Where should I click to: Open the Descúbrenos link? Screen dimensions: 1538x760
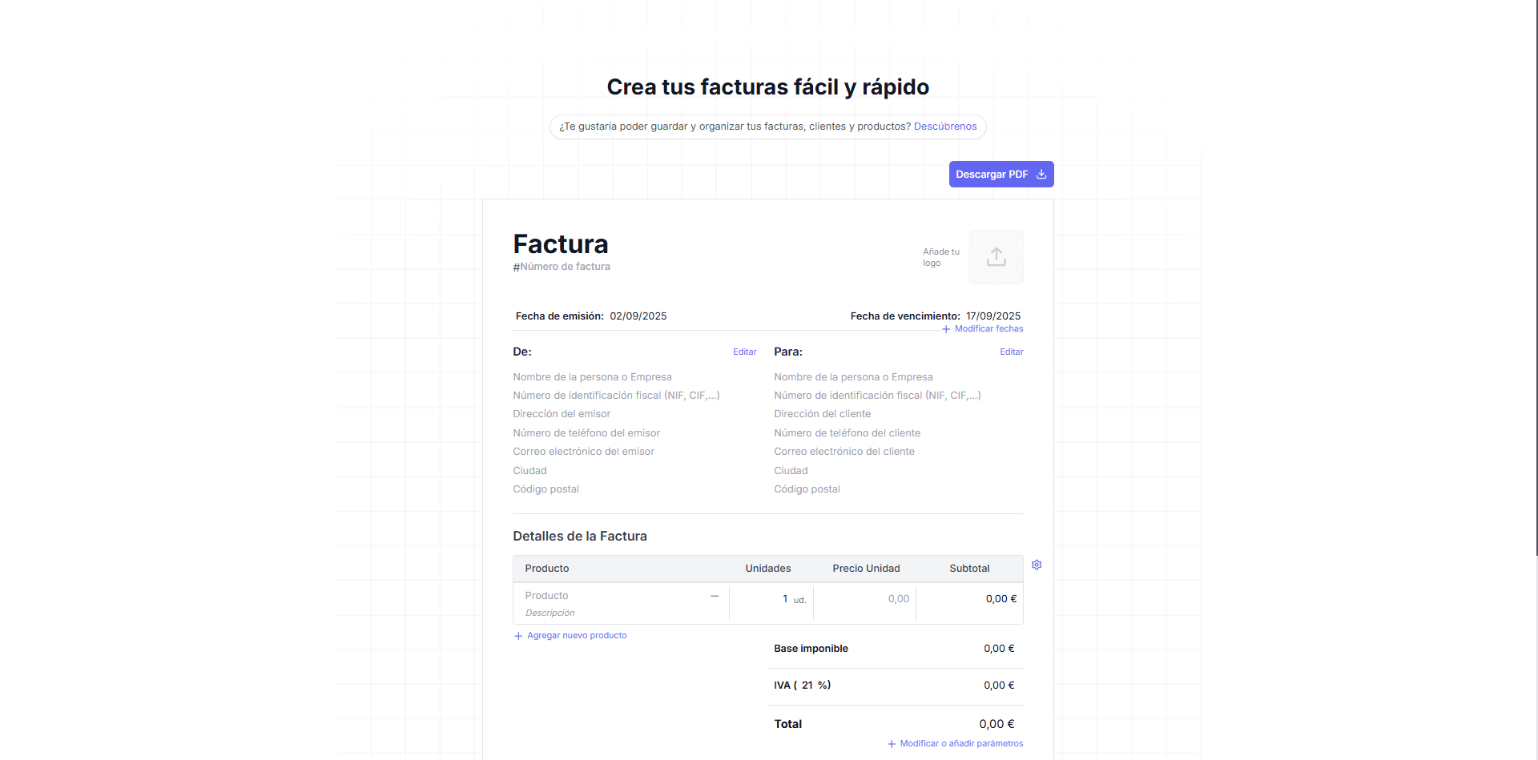(944, 127)
